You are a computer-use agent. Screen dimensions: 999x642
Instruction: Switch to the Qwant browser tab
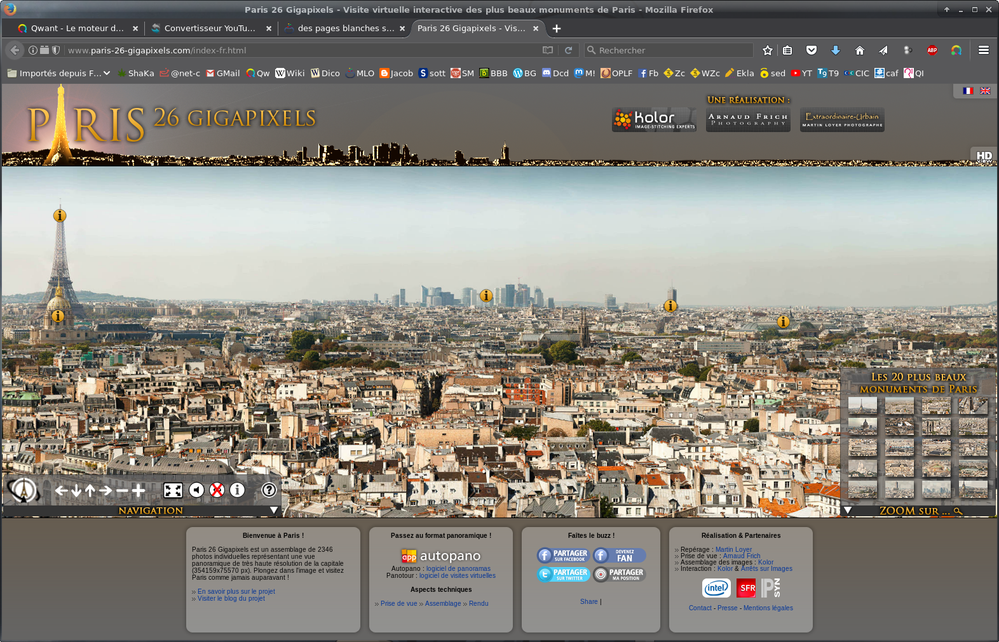[x=78, y=28]
